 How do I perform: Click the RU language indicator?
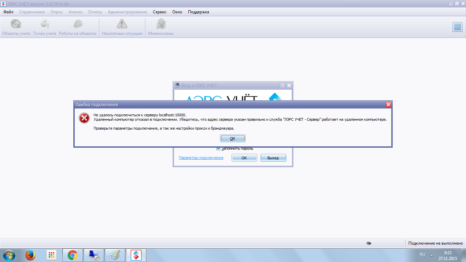[x=422, y=254]
